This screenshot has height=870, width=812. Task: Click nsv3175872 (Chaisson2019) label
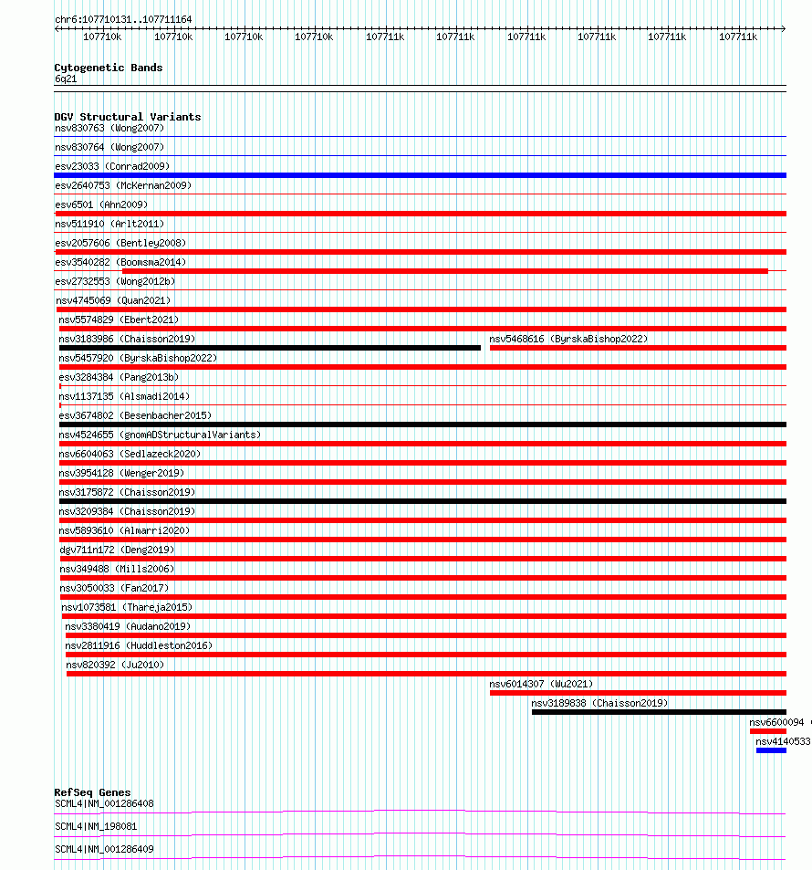[x=127, y=492]
